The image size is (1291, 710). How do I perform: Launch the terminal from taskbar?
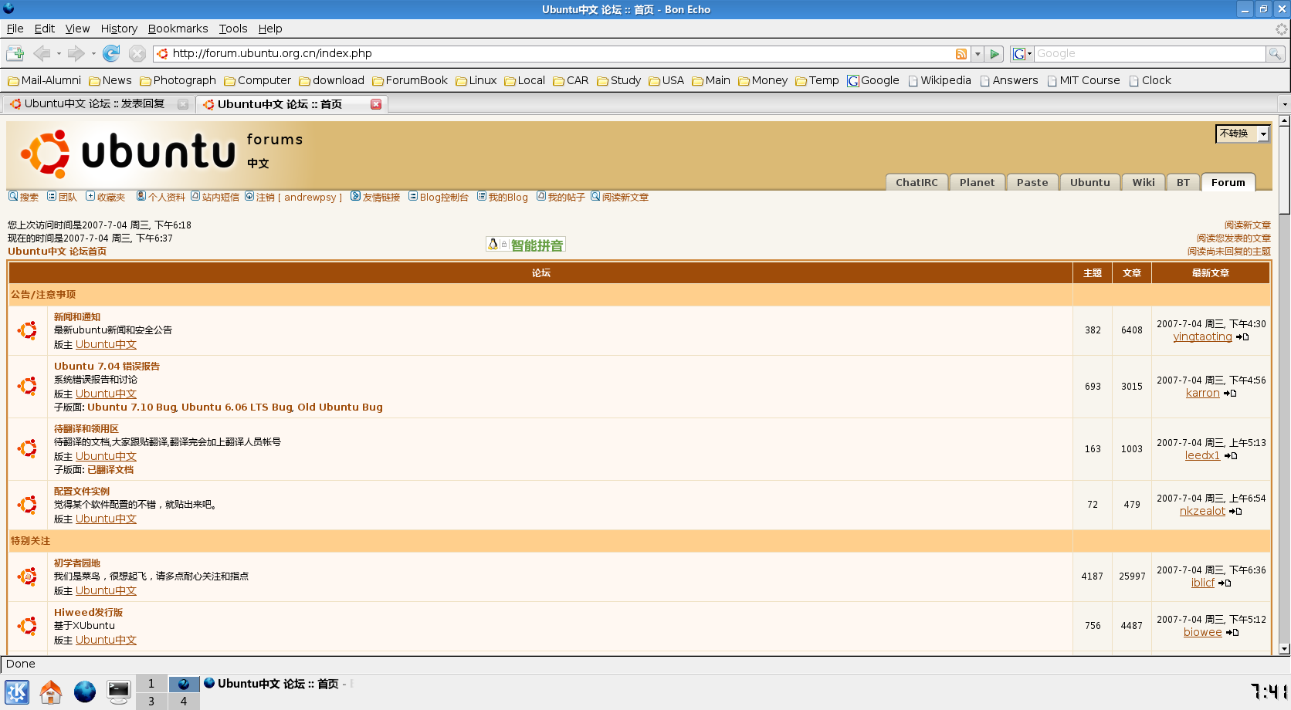(119, 692)
